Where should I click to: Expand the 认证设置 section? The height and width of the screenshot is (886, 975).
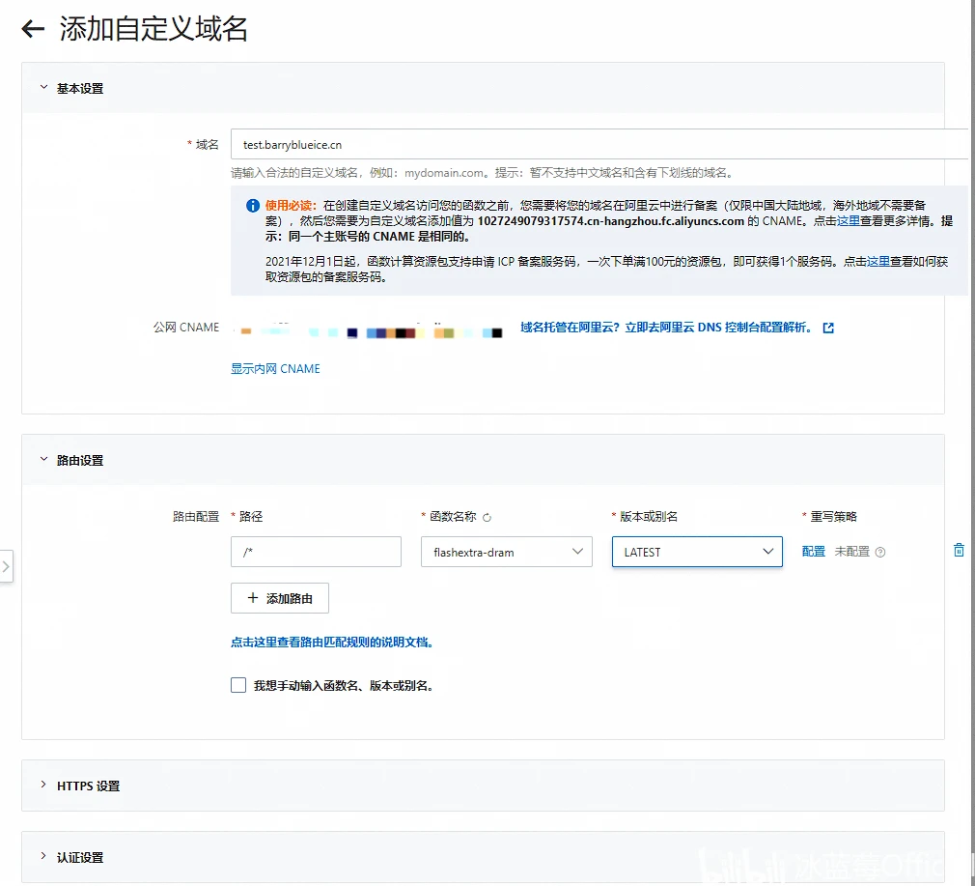(x=43, y=856)
